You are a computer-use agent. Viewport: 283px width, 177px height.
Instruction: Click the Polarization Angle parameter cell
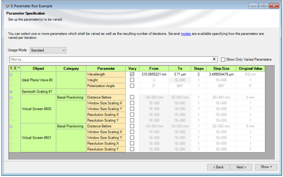coord(106,86)
